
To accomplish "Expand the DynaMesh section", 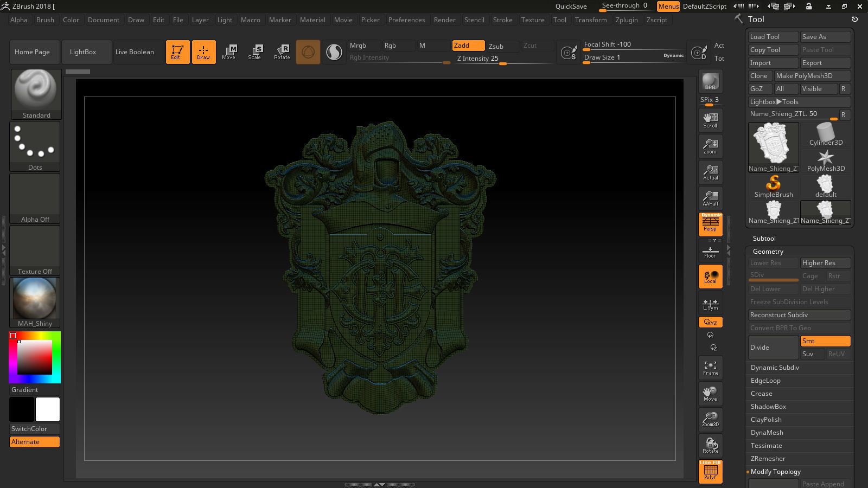I will pyautogui.click(x=767, y=433).
